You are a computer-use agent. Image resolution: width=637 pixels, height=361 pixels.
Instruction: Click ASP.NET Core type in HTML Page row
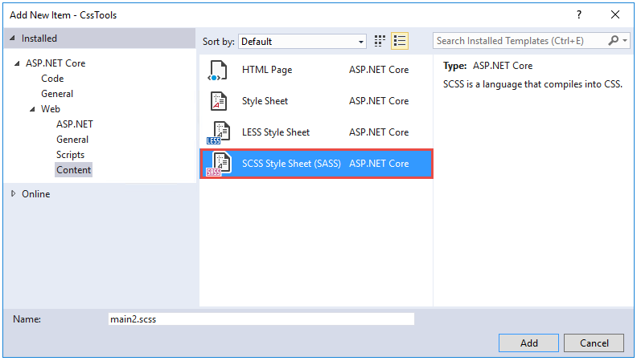click(379, 70)
